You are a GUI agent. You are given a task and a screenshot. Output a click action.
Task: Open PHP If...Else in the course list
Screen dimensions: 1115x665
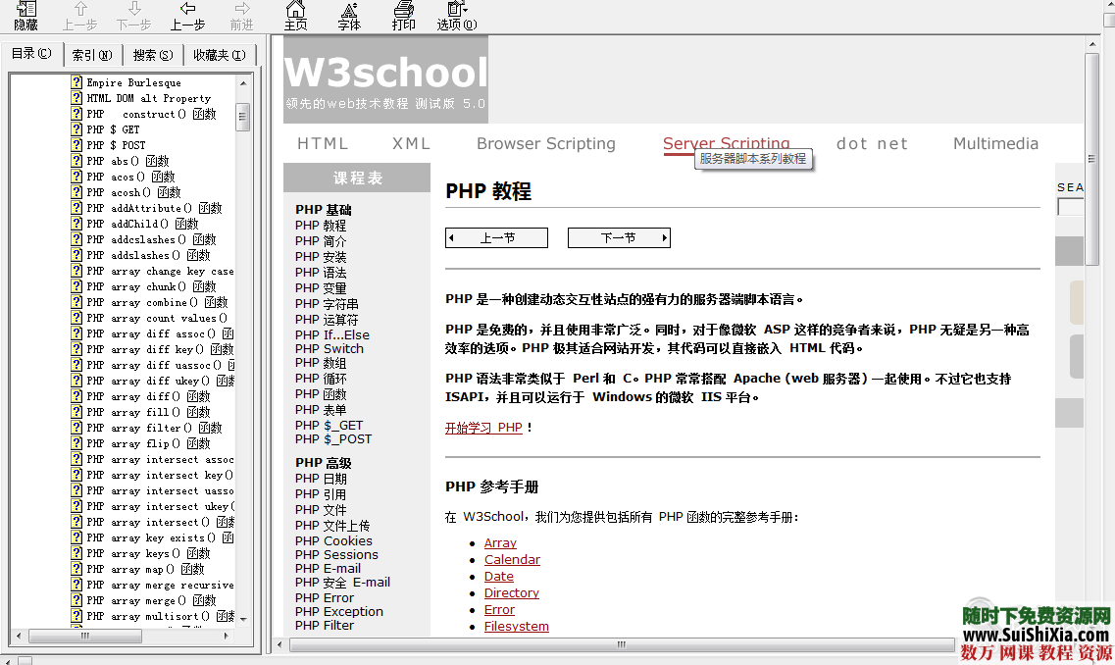click(x=332, y=335)
